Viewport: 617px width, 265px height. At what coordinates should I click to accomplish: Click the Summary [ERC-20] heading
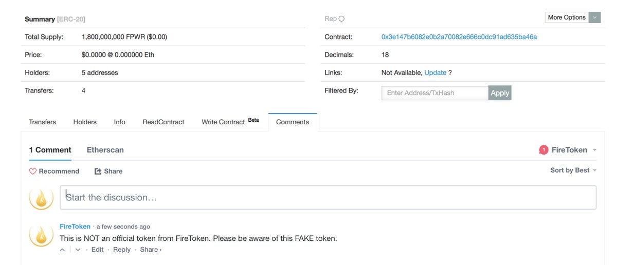tap(55, 19)
